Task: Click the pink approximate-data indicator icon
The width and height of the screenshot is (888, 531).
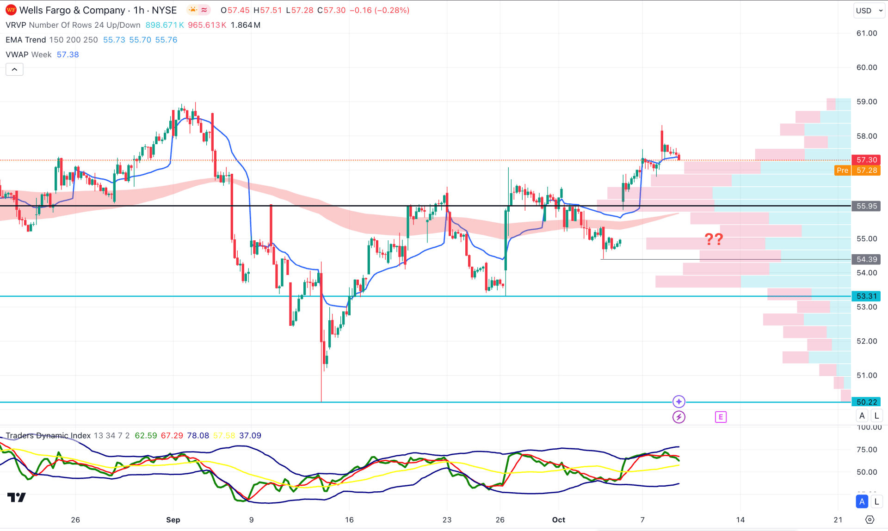Action: coord(204,10)
